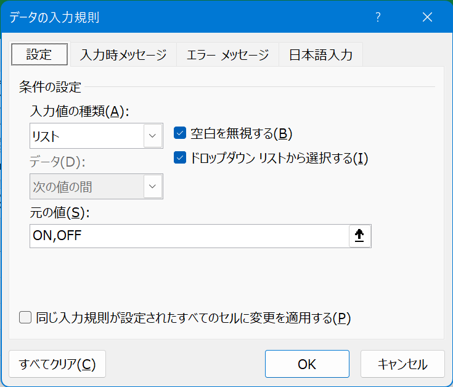This screenshot has width=453, height=387.
Task: Click the 元の値 input field containing ON,OFF
Action: point(188,236)
